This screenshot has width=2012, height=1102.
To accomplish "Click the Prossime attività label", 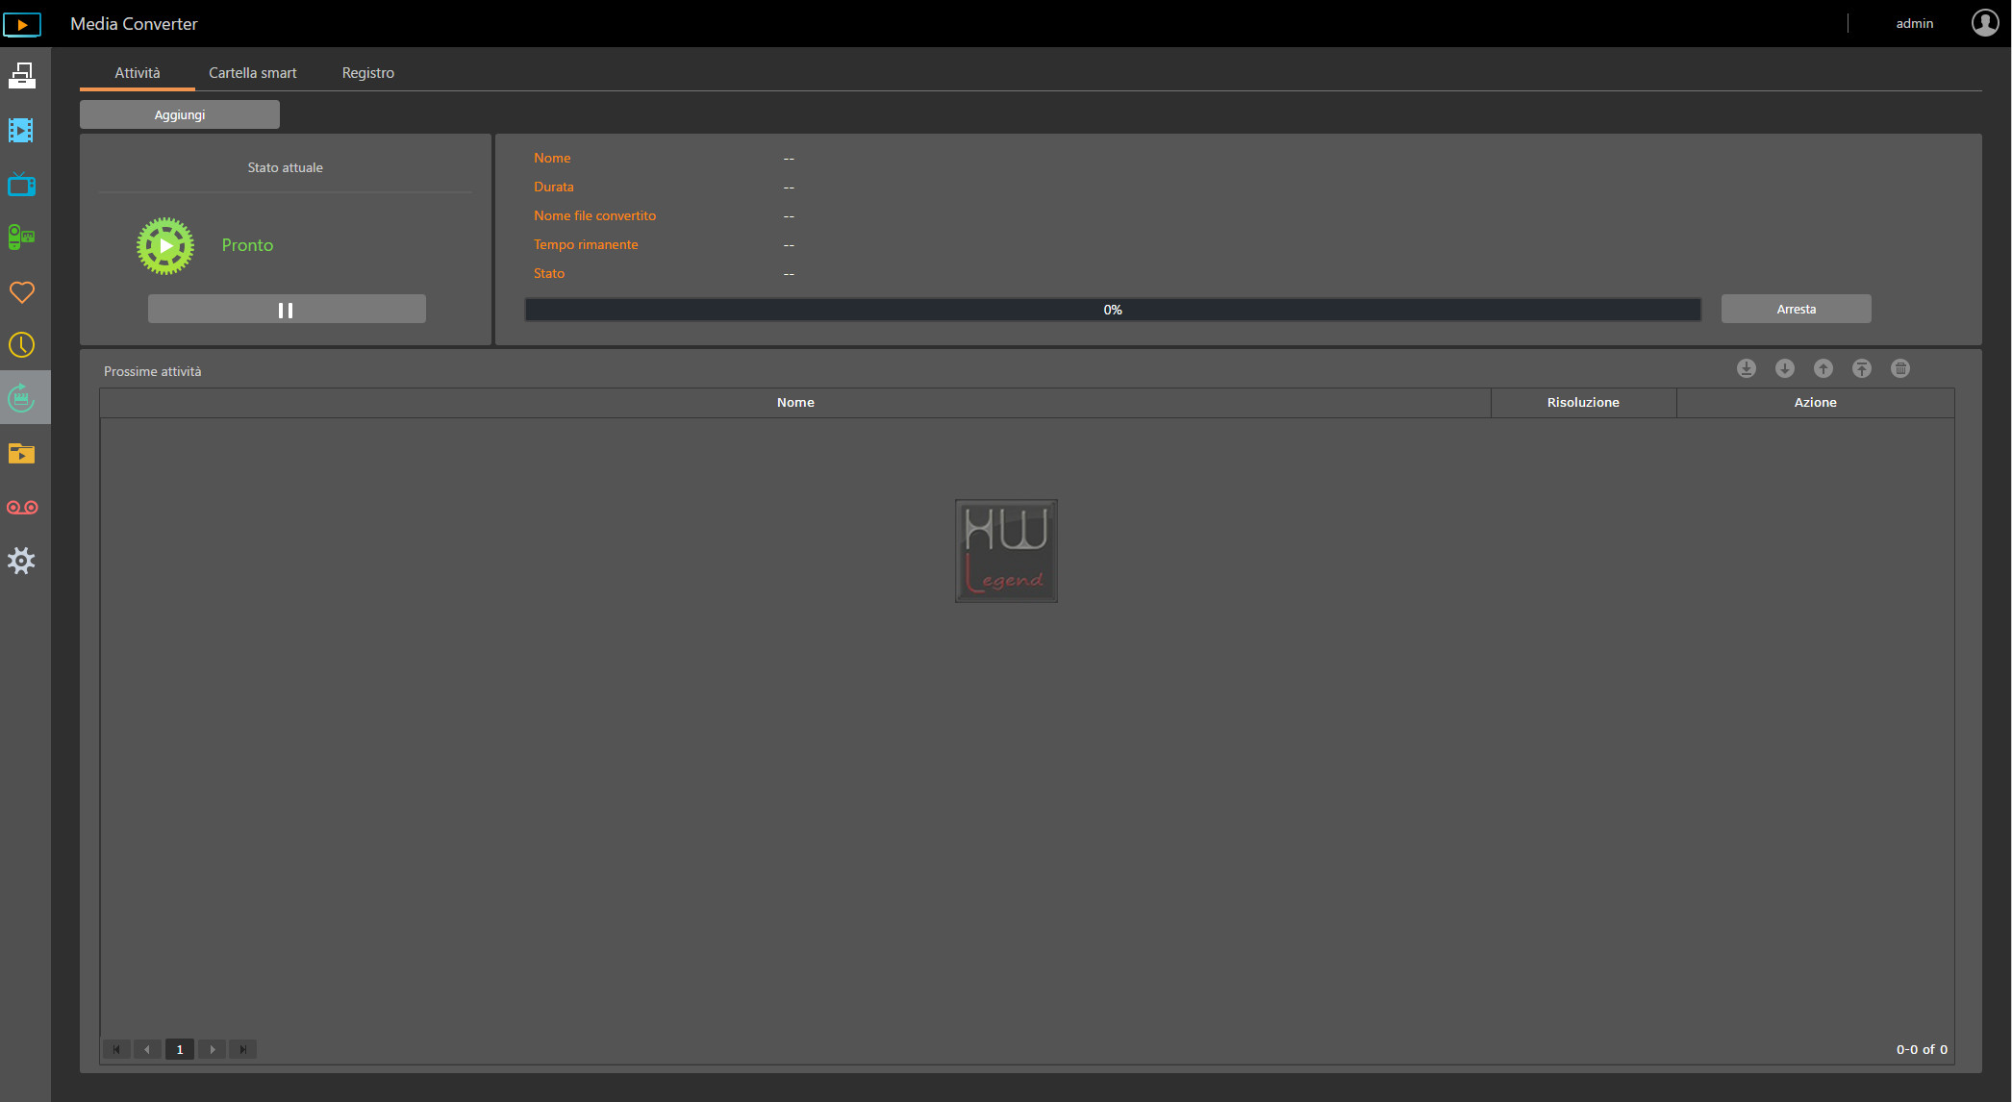I will pos(153,371).
